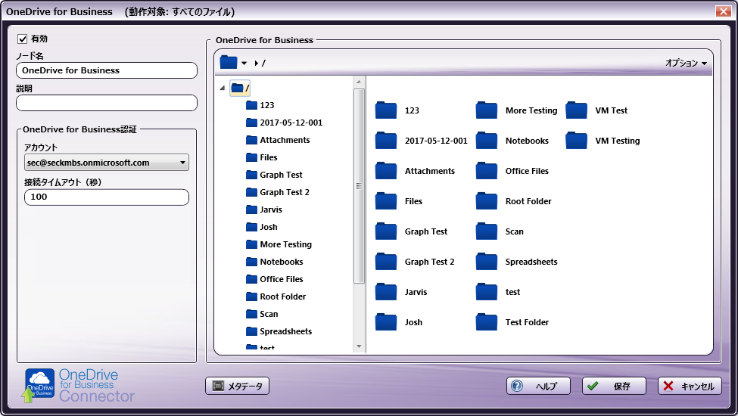Screen dimensions: 738x416
Task: Open the More Testing folder icon in file pane
Action: tap(487, 110)
